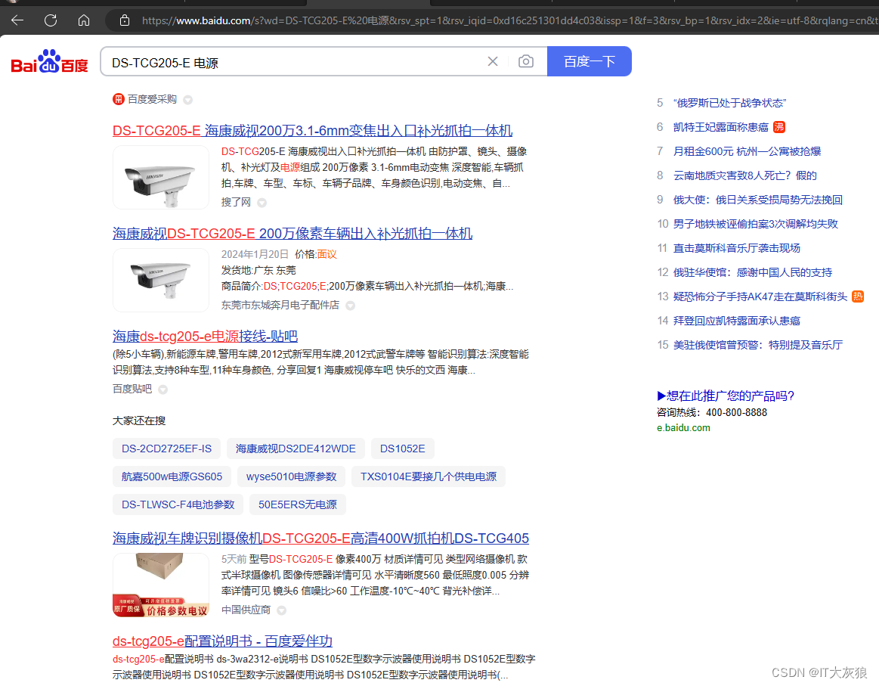Select related search DS-TLWSC-F4电池参数
The image size is (879, 686).
pos(178,504)
